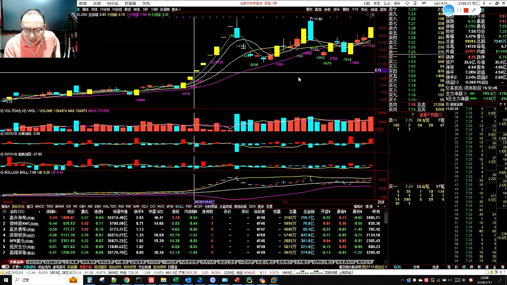Toggle the DDX indicator circle icon

(x=2, y=134)
